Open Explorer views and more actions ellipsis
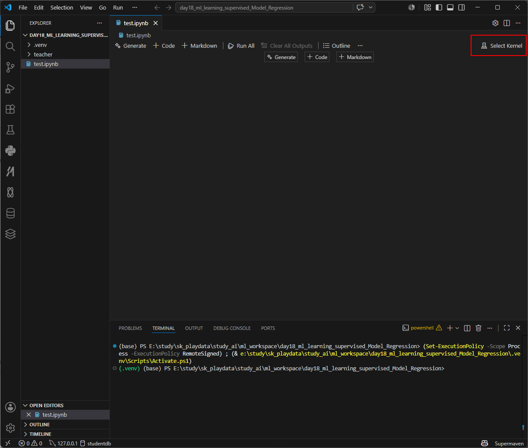This screenshot has height=448, width=528. 100,23
